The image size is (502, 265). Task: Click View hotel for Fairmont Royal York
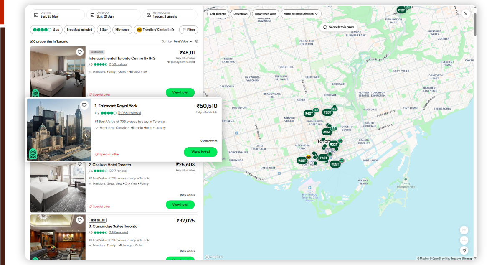200,152
